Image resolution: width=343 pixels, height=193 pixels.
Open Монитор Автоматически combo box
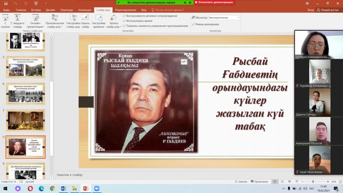224,17
